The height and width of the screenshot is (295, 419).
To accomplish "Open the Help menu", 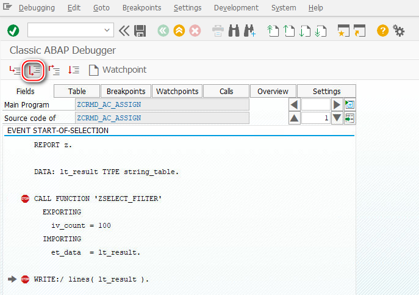I will coord(315,8).
